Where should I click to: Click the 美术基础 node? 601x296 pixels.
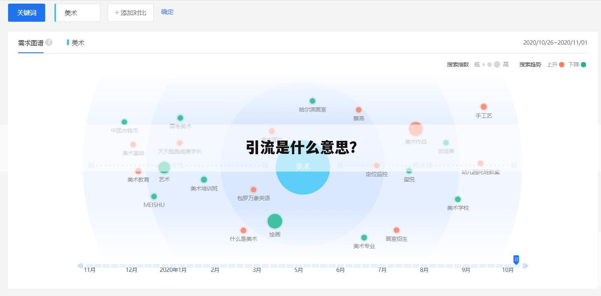pyautogui.click(x=133, y=145)
